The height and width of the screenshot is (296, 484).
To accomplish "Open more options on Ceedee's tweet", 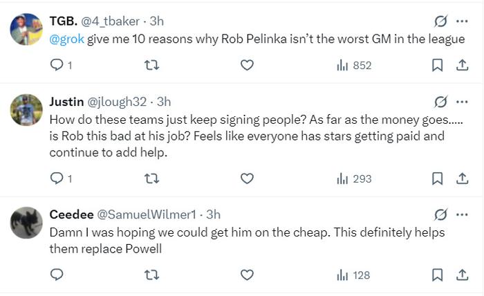I will (462, 214).
